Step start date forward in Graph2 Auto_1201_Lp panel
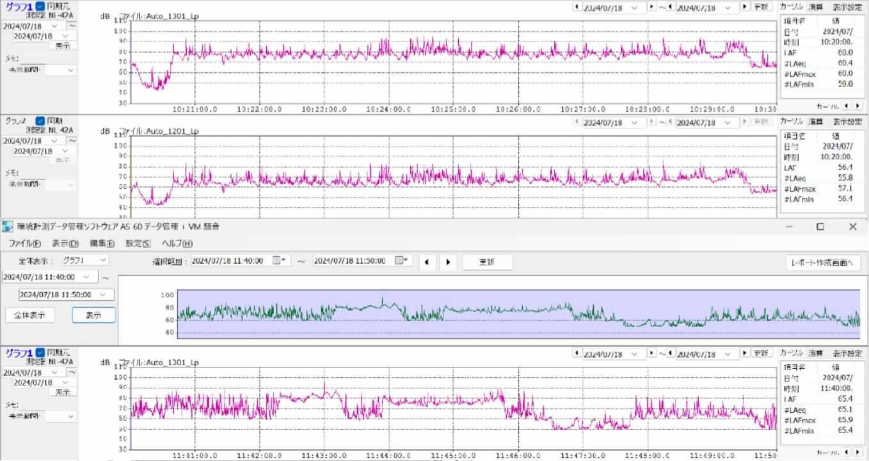Screen dimensions: 869x461 (x=652, y=122)
